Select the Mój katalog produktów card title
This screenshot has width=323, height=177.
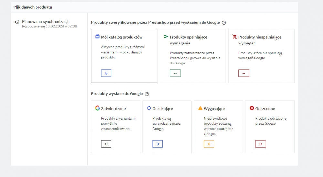click(122, 37)
